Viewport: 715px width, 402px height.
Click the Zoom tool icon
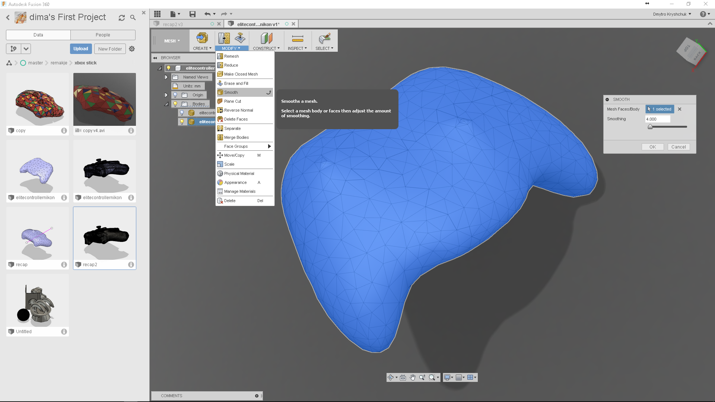[x=422, y=377]
